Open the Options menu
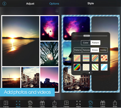 (x=54, y=3)
